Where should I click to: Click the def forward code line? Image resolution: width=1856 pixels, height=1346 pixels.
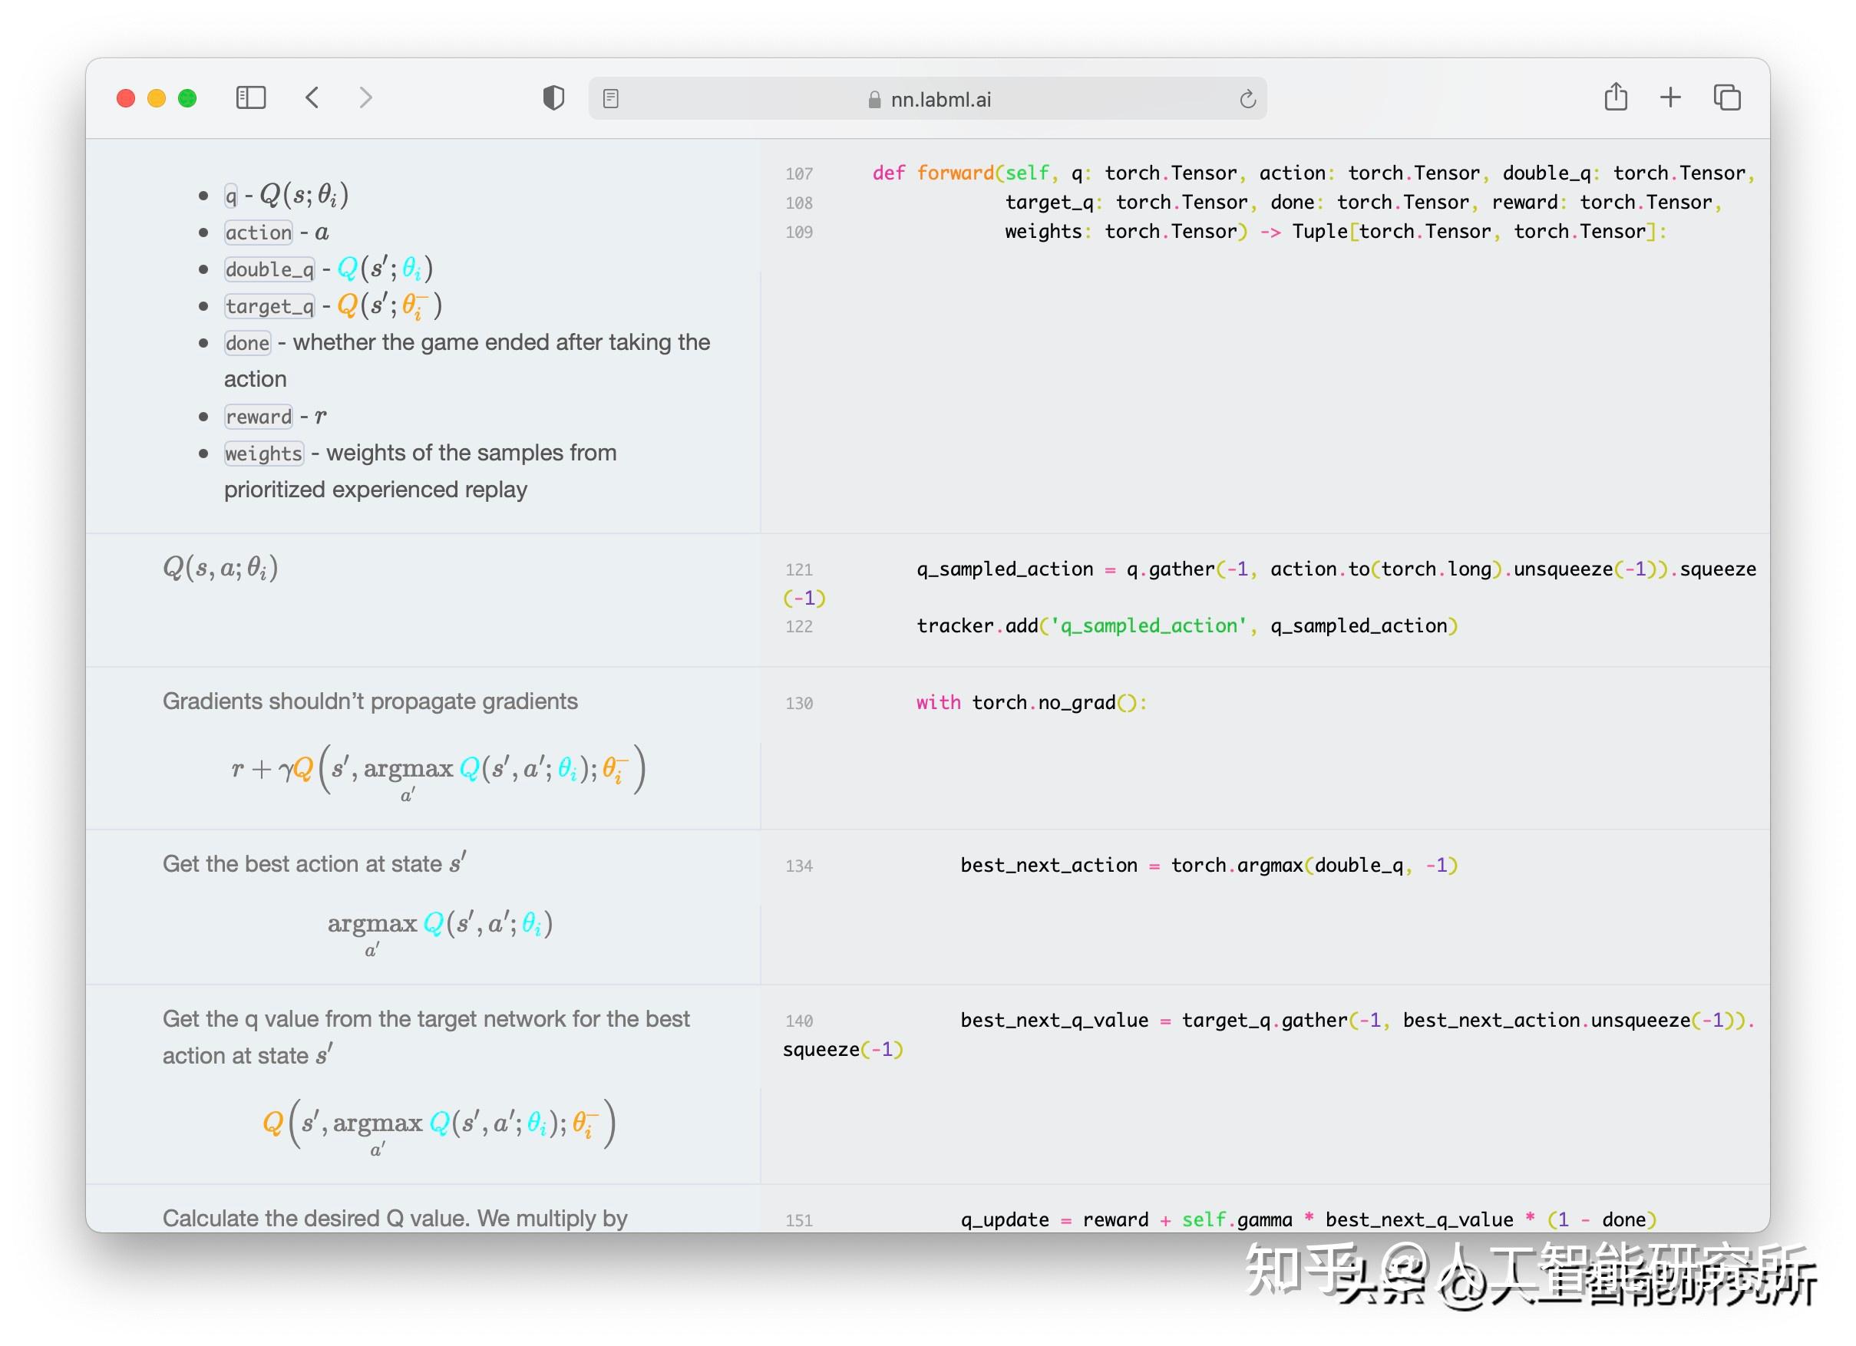coord(1309,173)
